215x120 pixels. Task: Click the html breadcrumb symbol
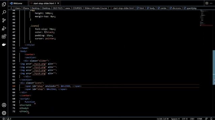pos(140,8)
